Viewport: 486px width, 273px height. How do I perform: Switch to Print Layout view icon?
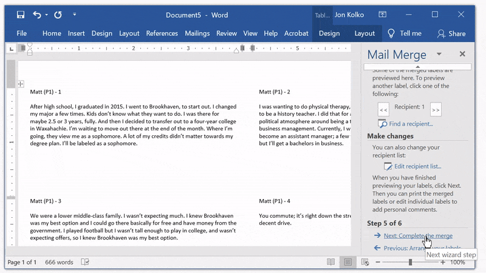click(x=347, y=262)
